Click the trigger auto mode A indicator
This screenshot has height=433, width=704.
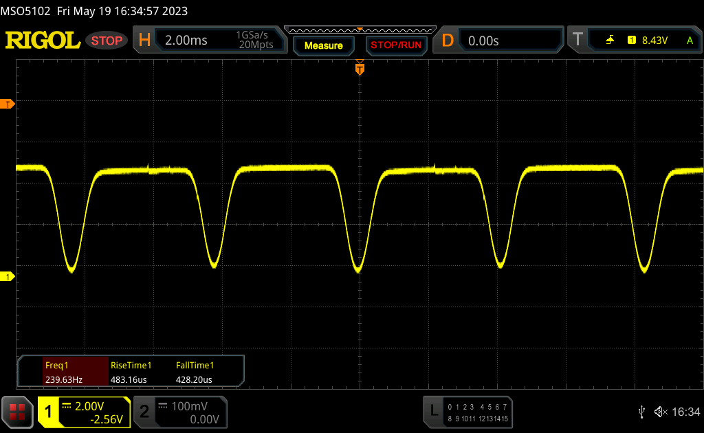coord(690,41)
